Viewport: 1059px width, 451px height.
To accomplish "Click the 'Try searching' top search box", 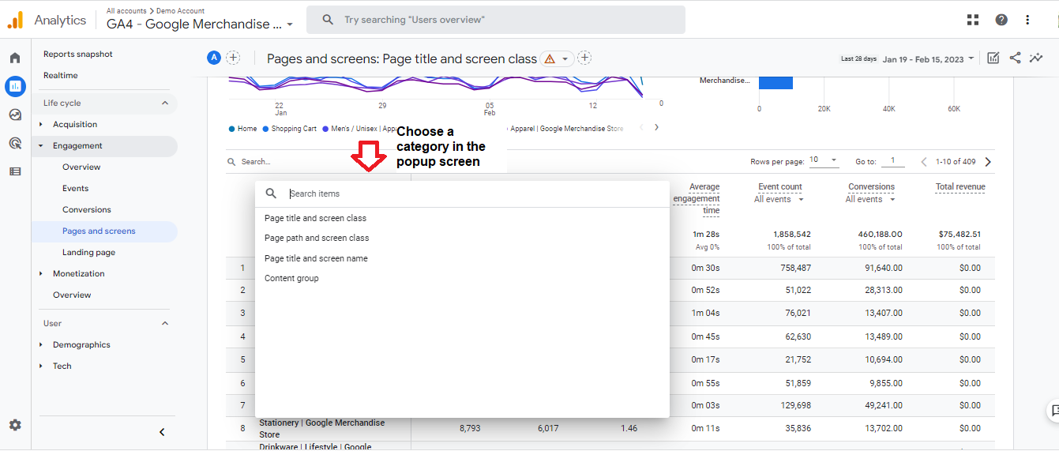I will tap(496, 20).
